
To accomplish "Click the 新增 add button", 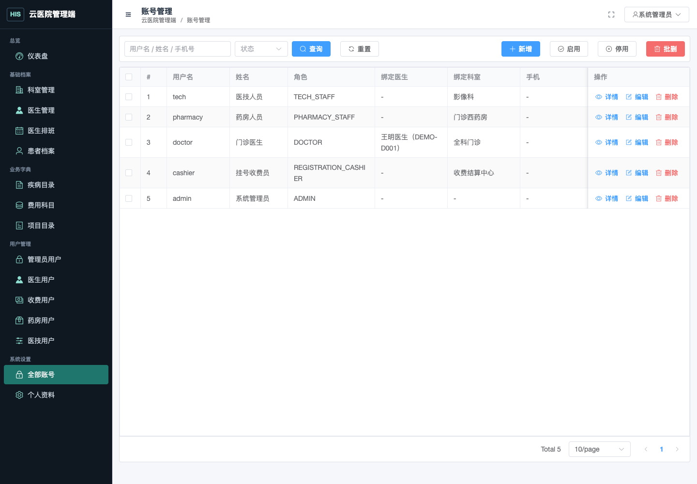I will pyautogui.click(x=521, y=49).
